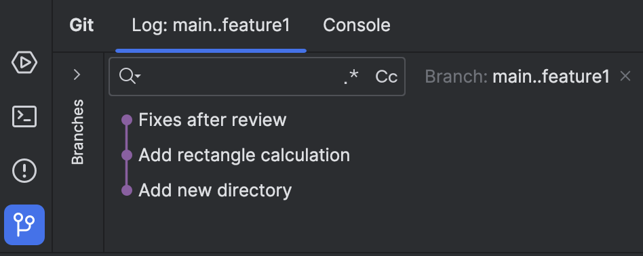
Task: Select the Fixes after review commit
Action: point(212,120)
